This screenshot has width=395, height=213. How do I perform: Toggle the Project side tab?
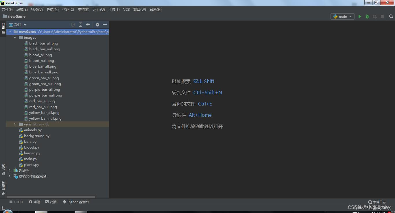pyautogui.click(x=3, y=28)
